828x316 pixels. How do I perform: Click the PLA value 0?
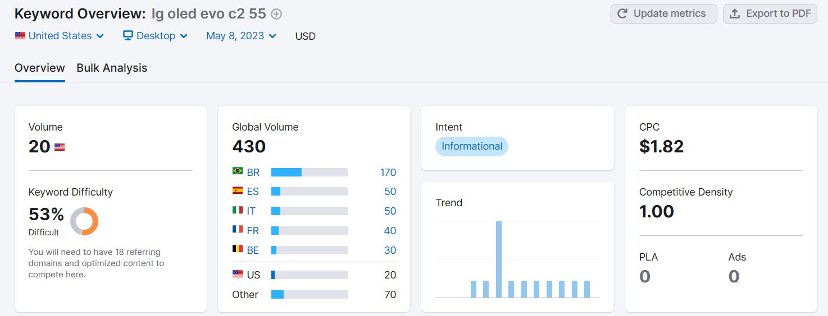[645, 276]
